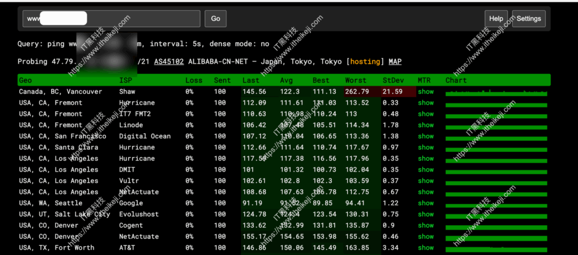Click the 'Google' ISP cell
The height and width of the screenshot is (255, 578).
tap(131, 203)
